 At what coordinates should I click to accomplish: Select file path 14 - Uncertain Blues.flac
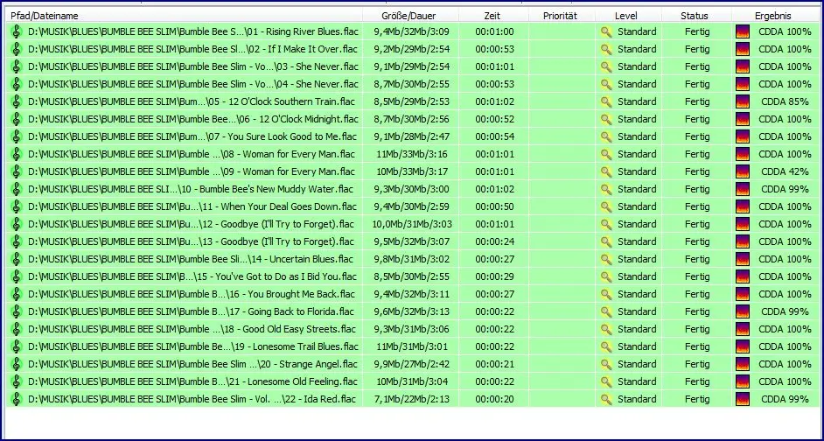(x=190, y=259)
